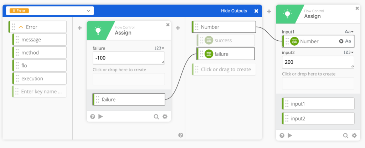Click the input2 field containing 200
This screenshot has height=148, width=365.
tap(318, 62)
